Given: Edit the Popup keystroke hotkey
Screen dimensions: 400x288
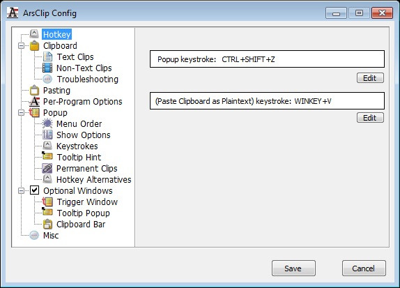Looking at the screenshot, I should [x=370, y=78].
